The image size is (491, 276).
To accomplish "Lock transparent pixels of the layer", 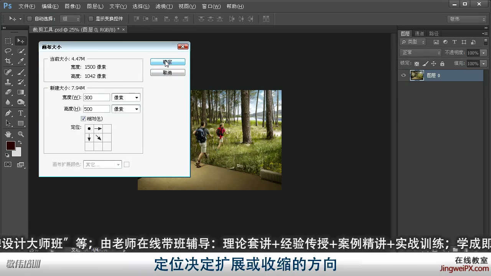I will coord(417,64).
